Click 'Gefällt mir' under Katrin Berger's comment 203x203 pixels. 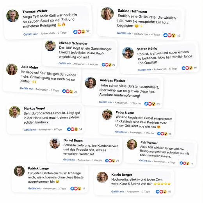tap(118, 191)
